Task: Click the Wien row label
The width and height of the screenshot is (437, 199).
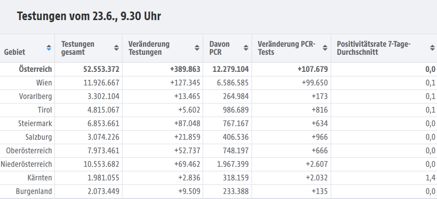Action: pos(44,83)
